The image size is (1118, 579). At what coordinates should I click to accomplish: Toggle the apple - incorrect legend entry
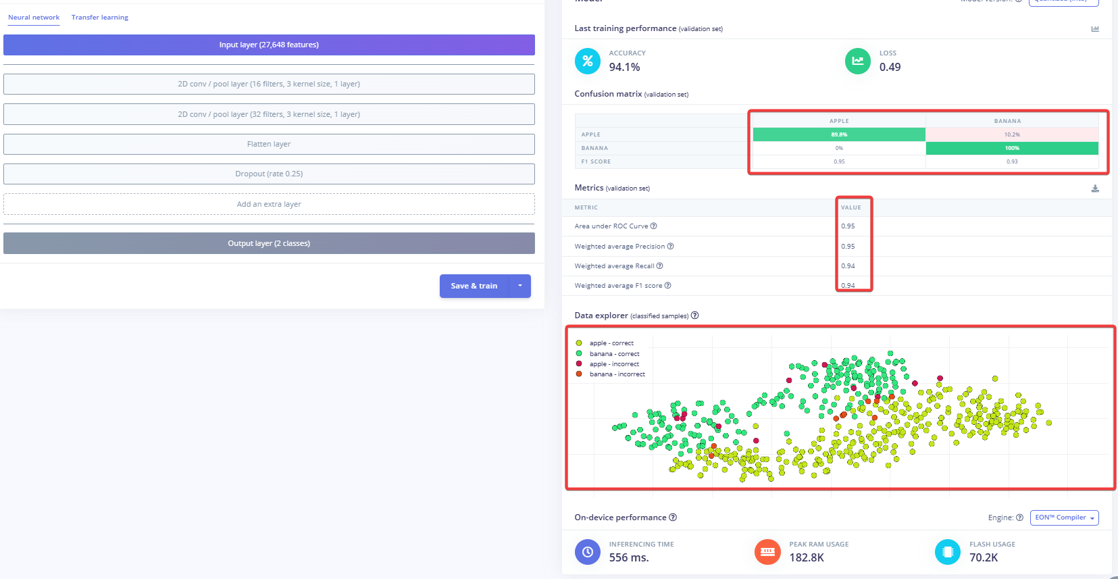(x=607, y=364)
